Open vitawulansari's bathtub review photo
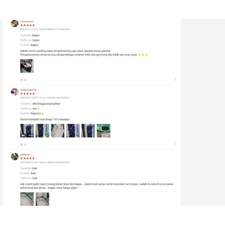225x225 pixels. (27, 66)
